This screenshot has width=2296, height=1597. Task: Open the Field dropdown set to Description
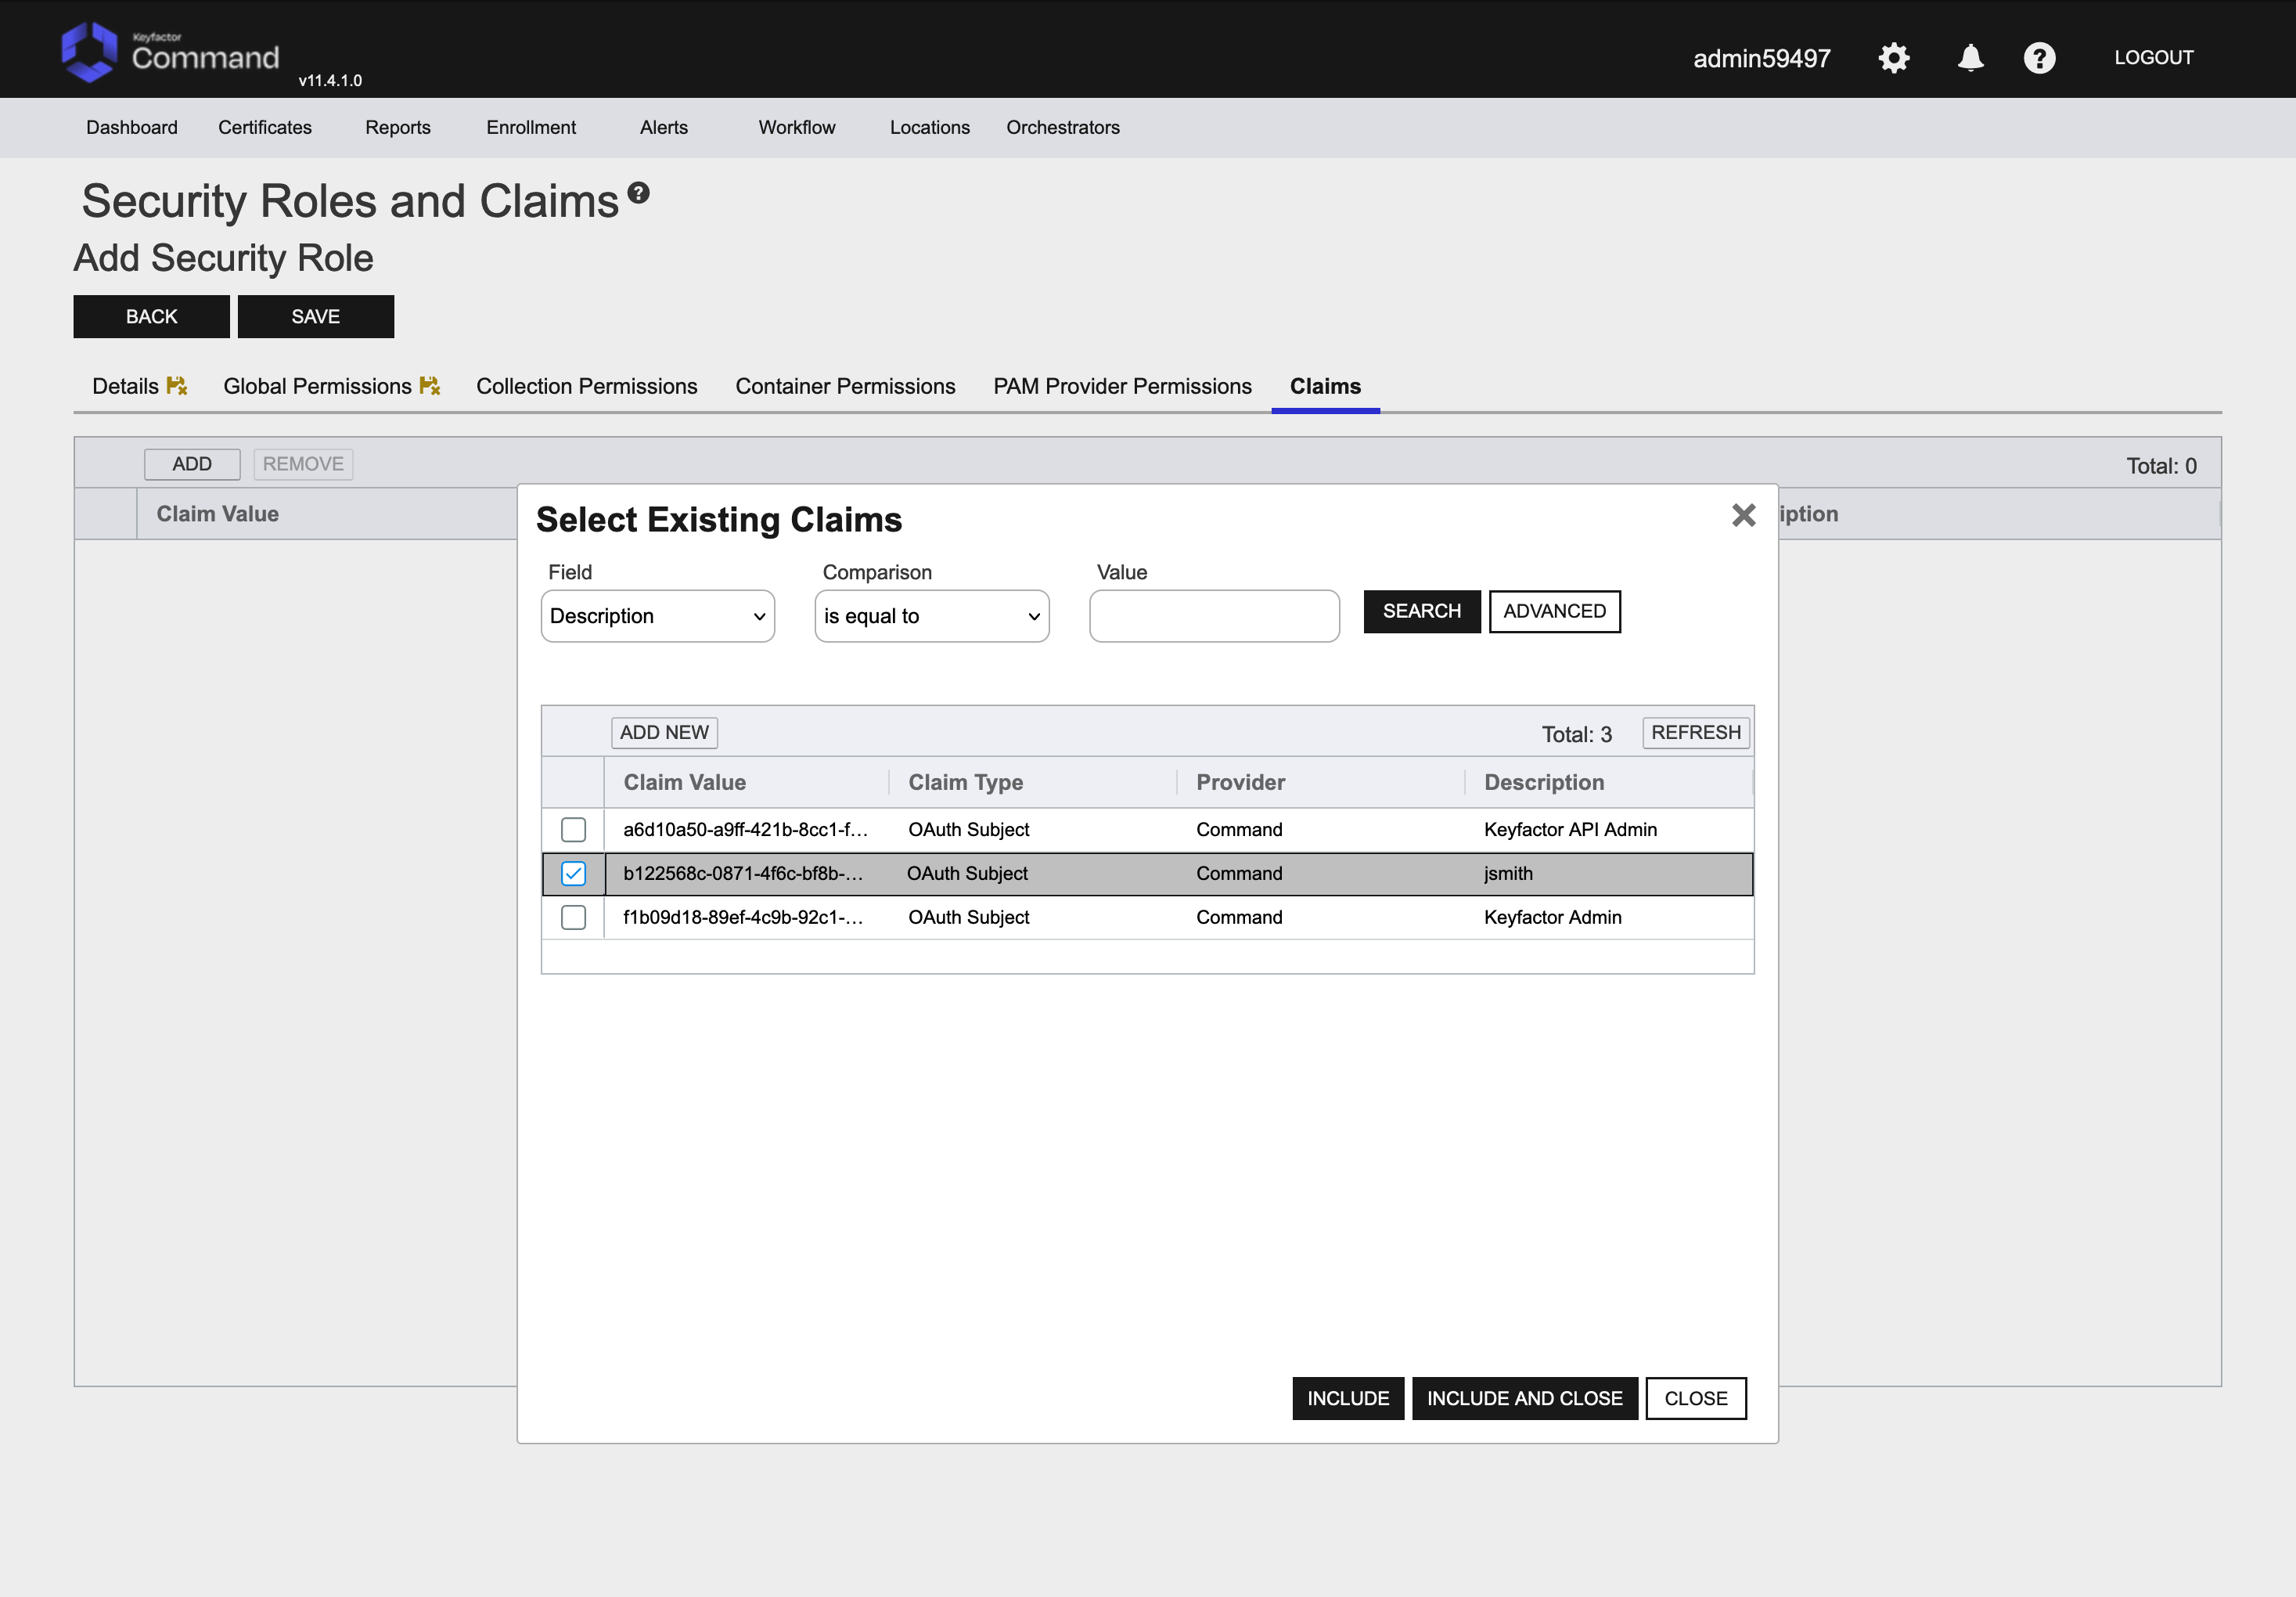tap(657, 616)
